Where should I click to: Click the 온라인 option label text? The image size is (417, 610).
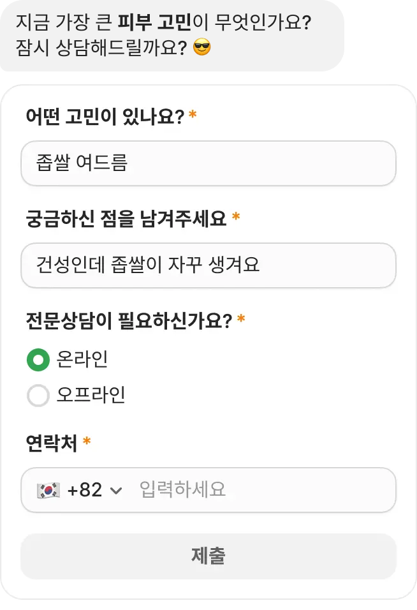click(82, 359)
